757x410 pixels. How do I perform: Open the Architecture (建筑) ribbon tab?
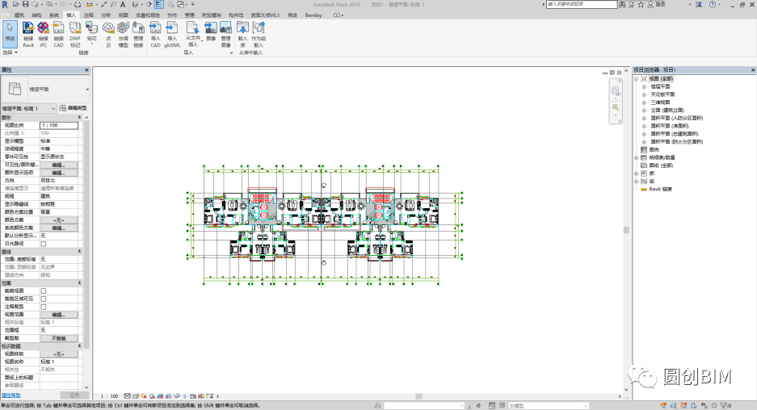[x=19, y=15]
